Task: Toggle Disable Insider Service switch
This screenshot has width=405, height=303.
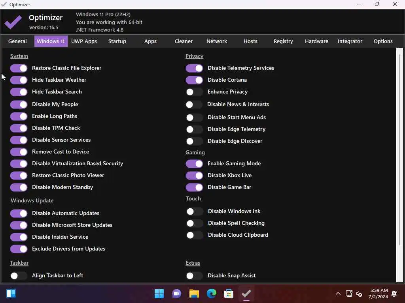Action: click(19, 237)
